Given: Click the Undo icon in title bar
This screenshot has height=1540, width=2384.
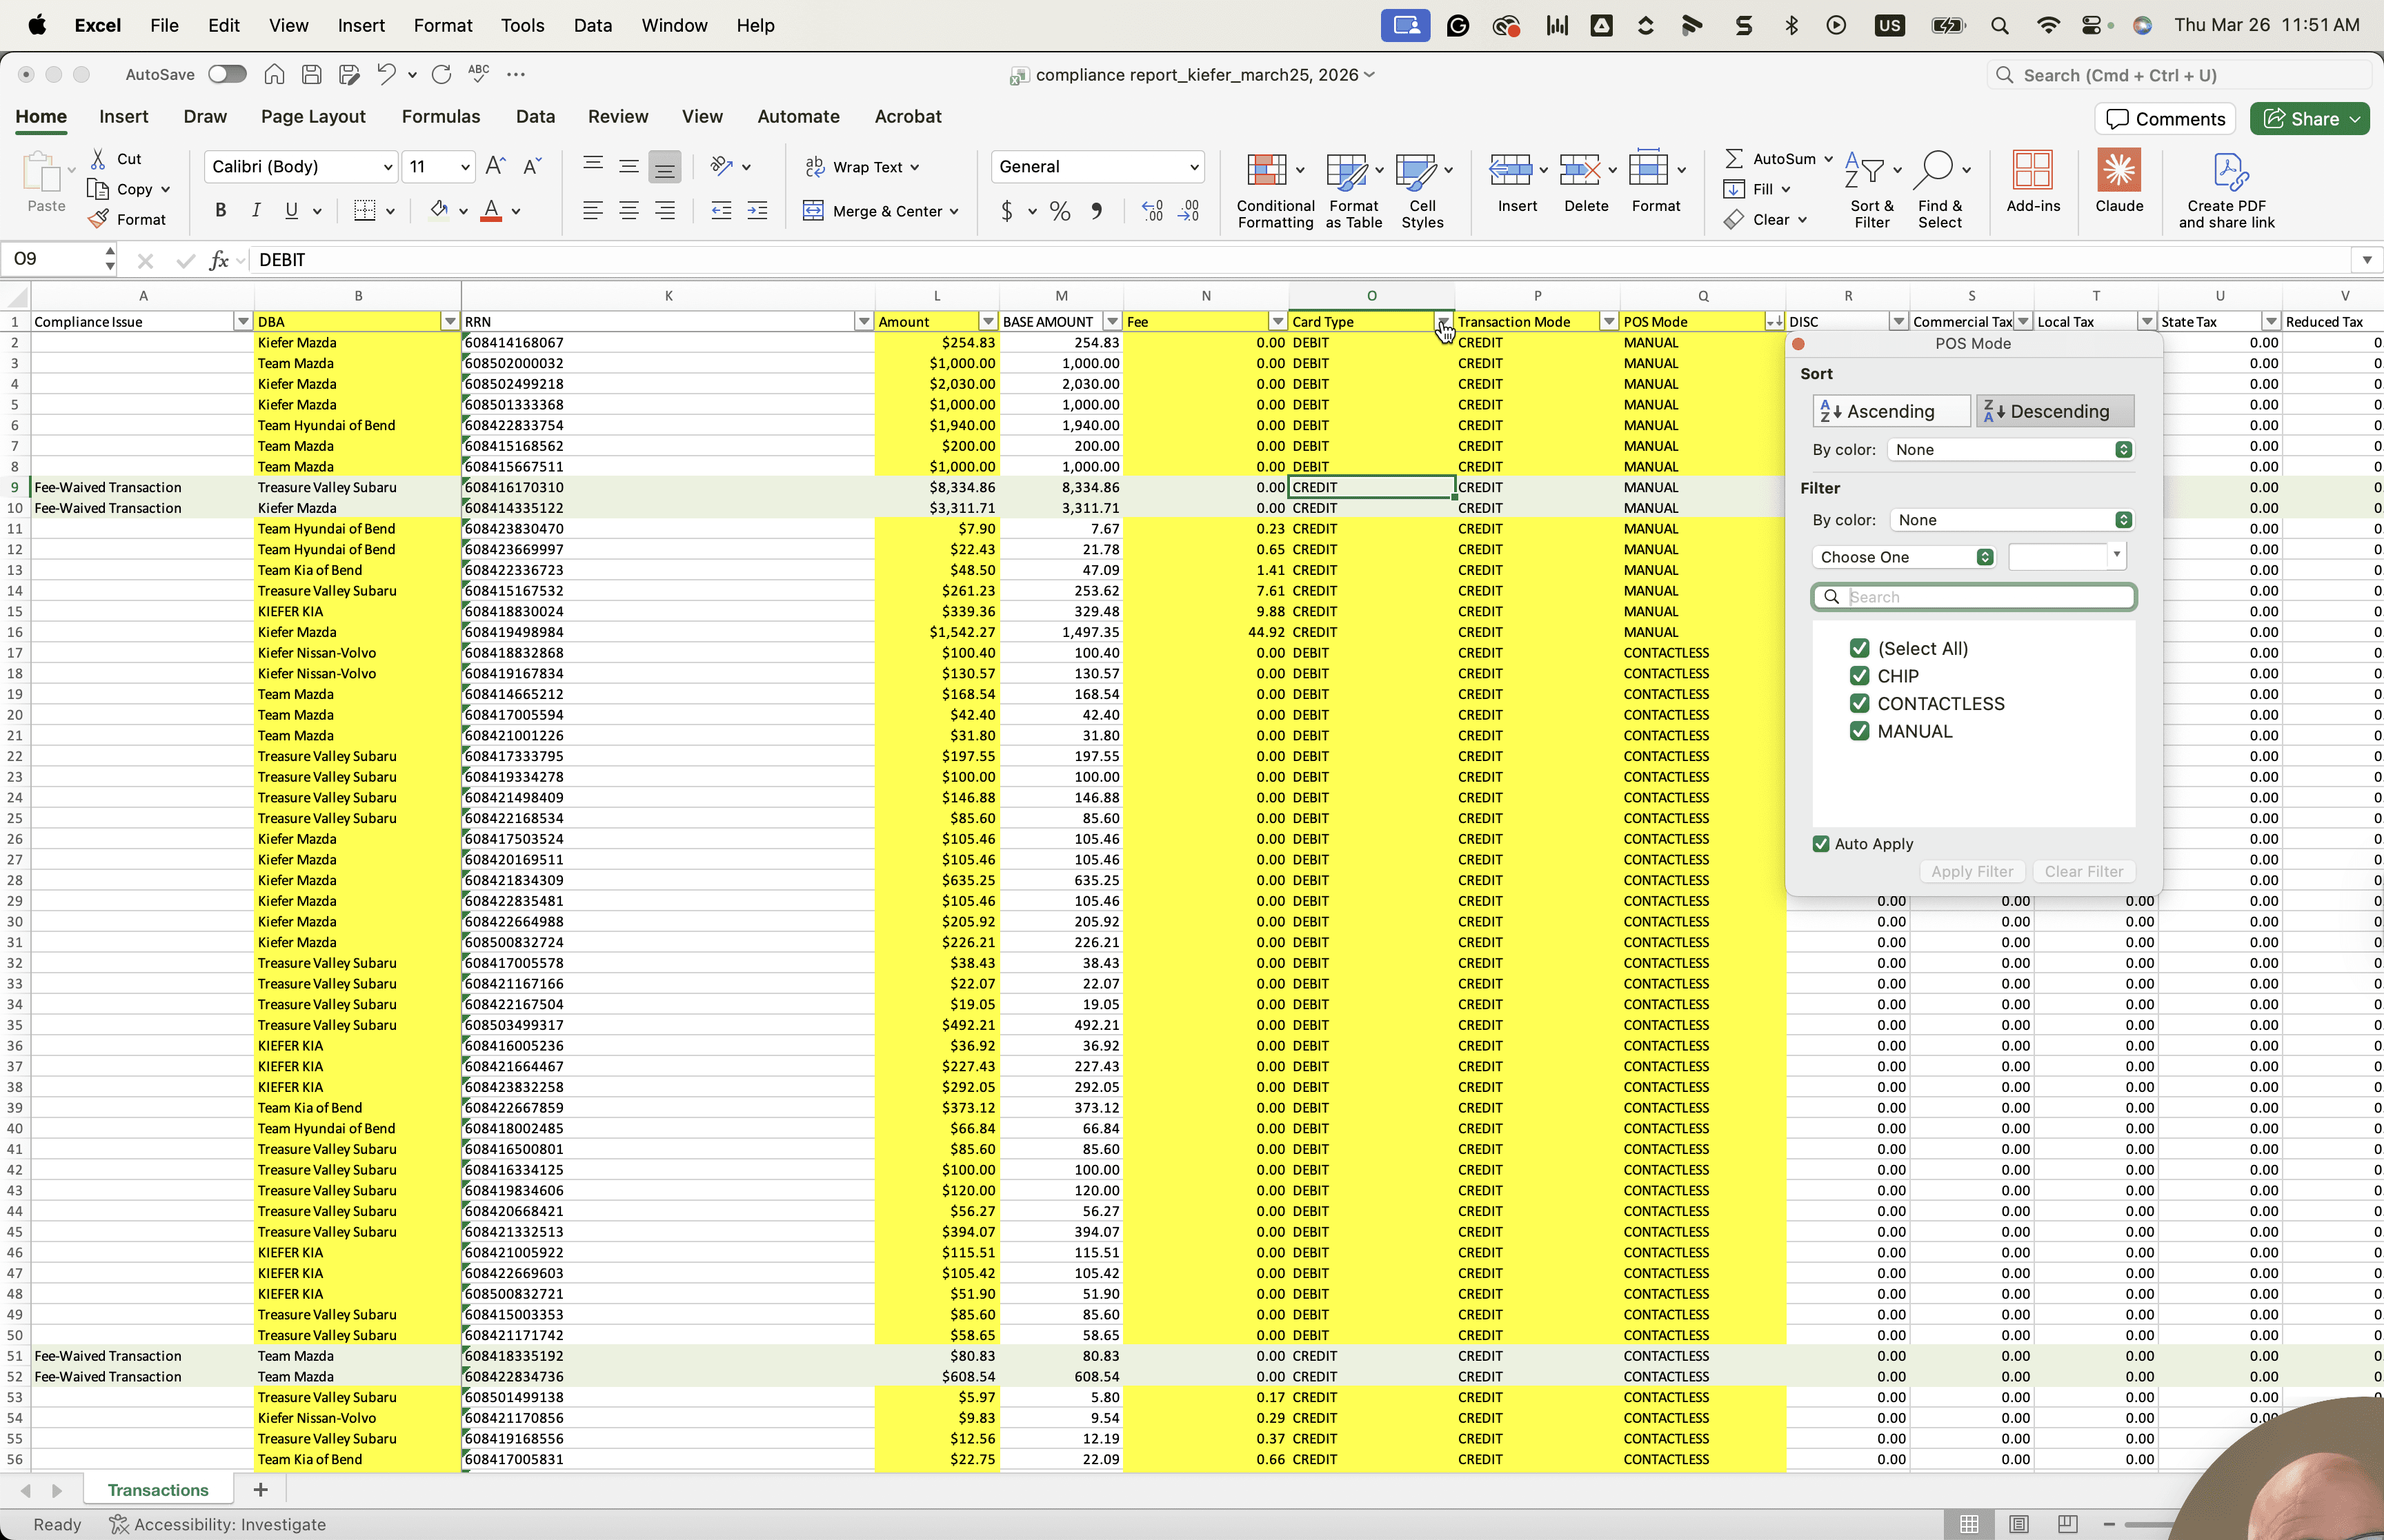Looking at the screenshot, I should coord(386,74).
